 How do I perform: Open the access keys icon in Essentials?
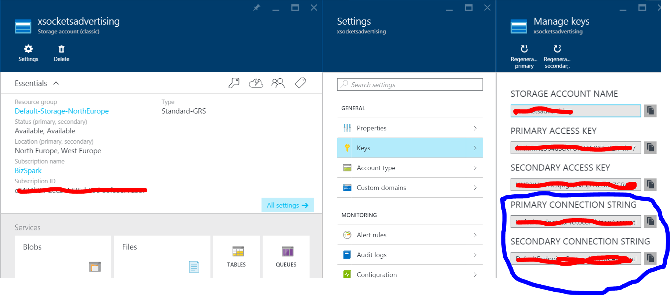click(x=234, y=83)
